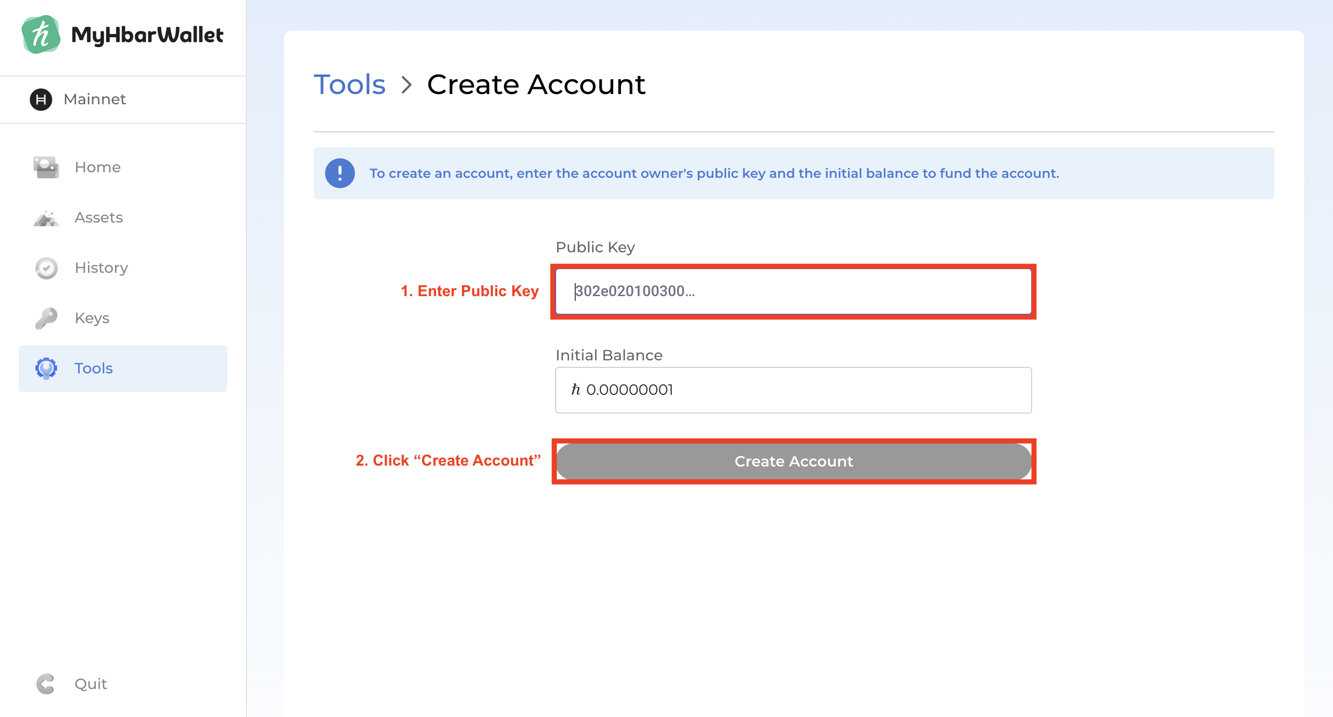Image resolution: width=1333 pixels, height=717 pixels.
Task: Click the Tools gear-wrench icon
Action: tap(46, 368)
